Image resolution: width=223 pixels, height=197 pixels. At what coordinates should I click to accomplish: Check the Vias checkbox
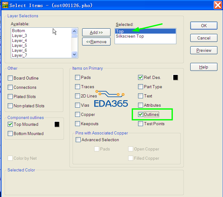coord(78,105)
